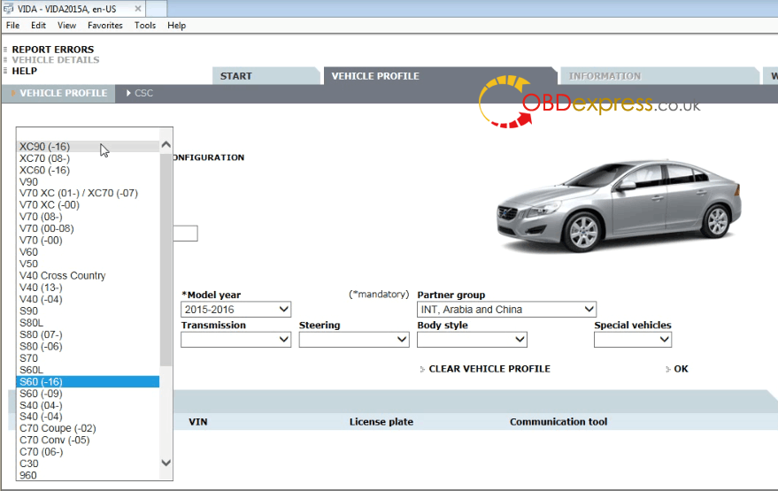Choose S80L from model list

[x=88, y=323]
